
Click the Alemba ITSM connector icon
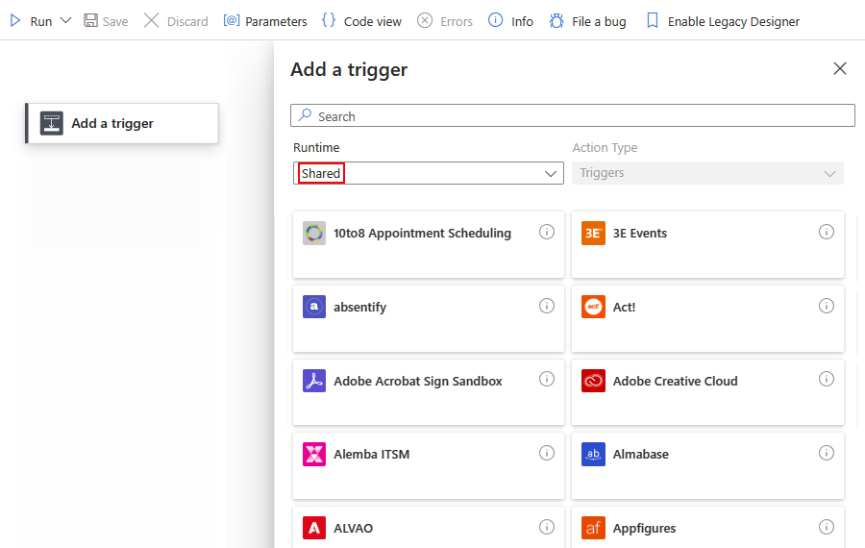pos(314,455)
